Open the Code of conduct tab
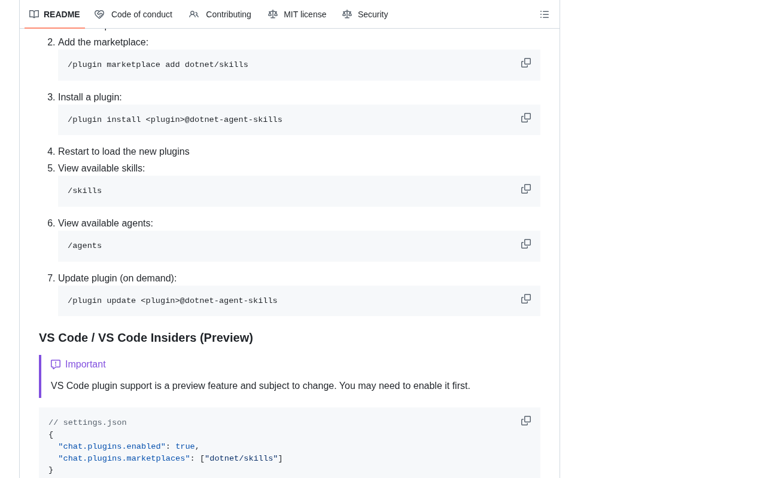Viewport: 766px width, 478px height. coord(133,14)
